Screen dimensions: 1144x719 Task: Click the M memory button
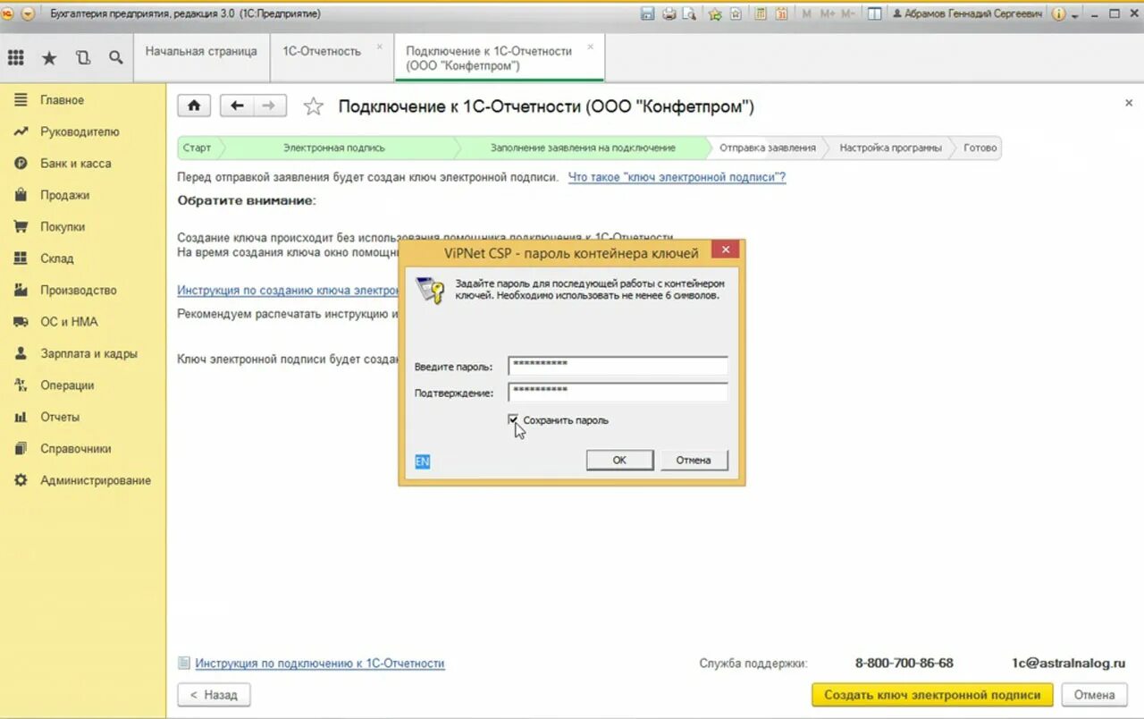click(807, 13)
